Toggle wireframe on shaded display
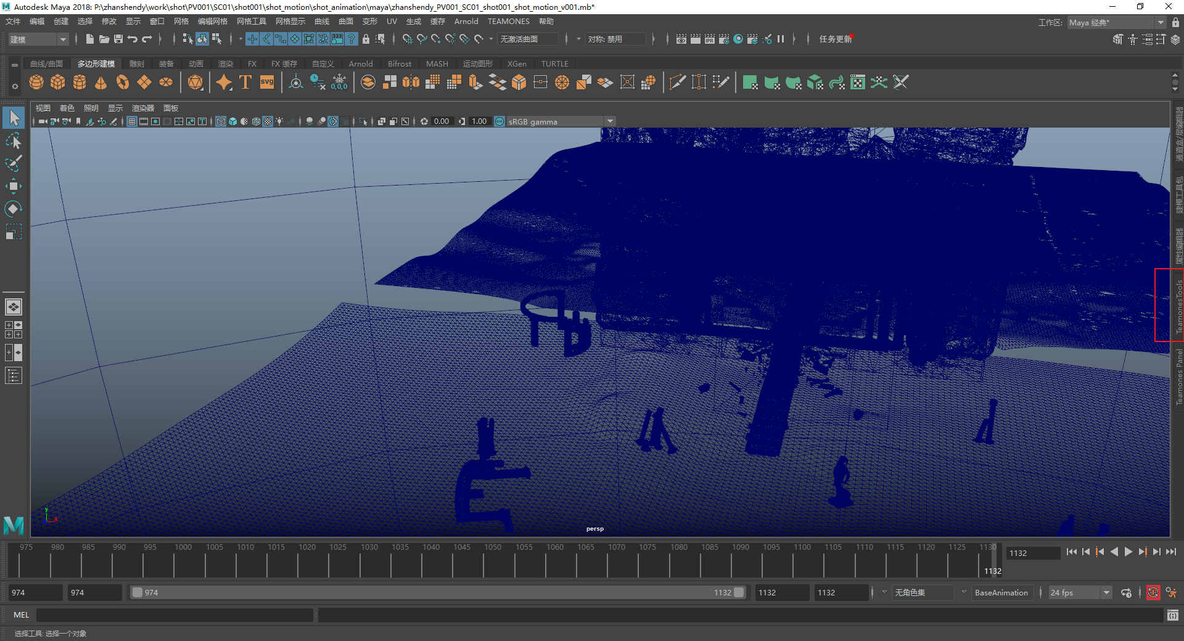This screenshot has height=641, width=1184. click(x=256, y=121)
